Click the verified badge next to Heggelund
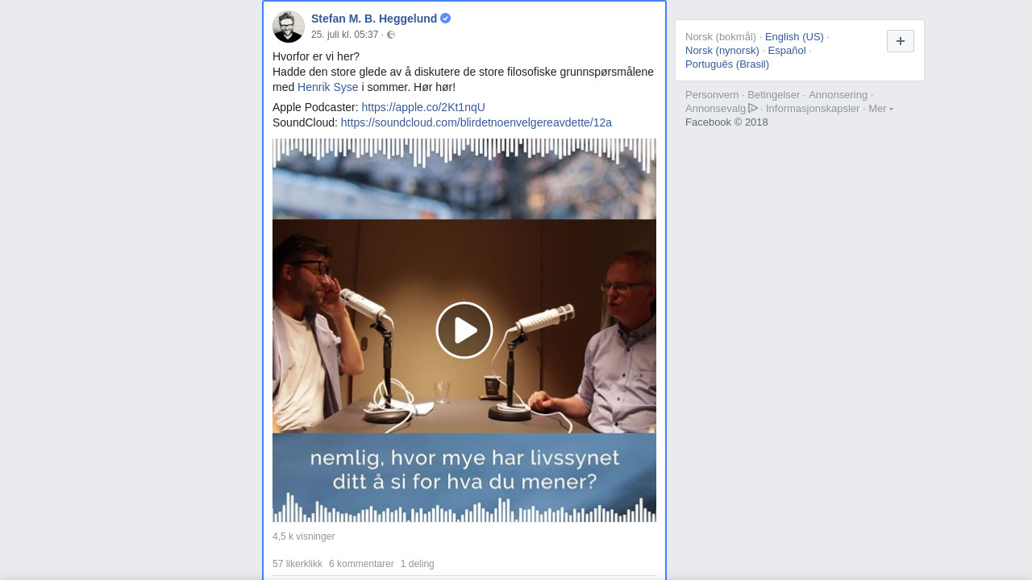This screenshot has width=1032, height=580. tap(446, 19)
